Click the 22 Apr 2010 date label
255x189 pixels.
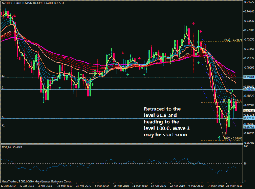click(x=177, y=186)
